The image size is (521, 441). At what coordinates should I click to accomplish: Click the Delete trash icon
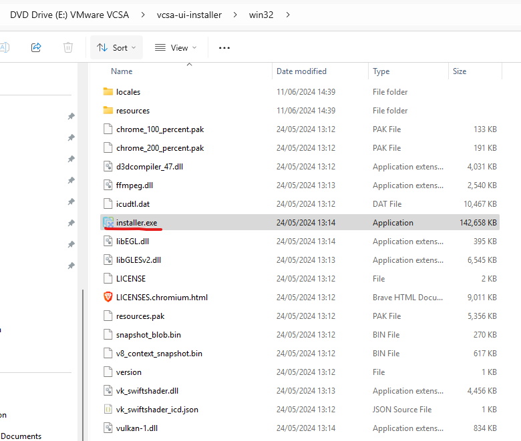[67, 47]
